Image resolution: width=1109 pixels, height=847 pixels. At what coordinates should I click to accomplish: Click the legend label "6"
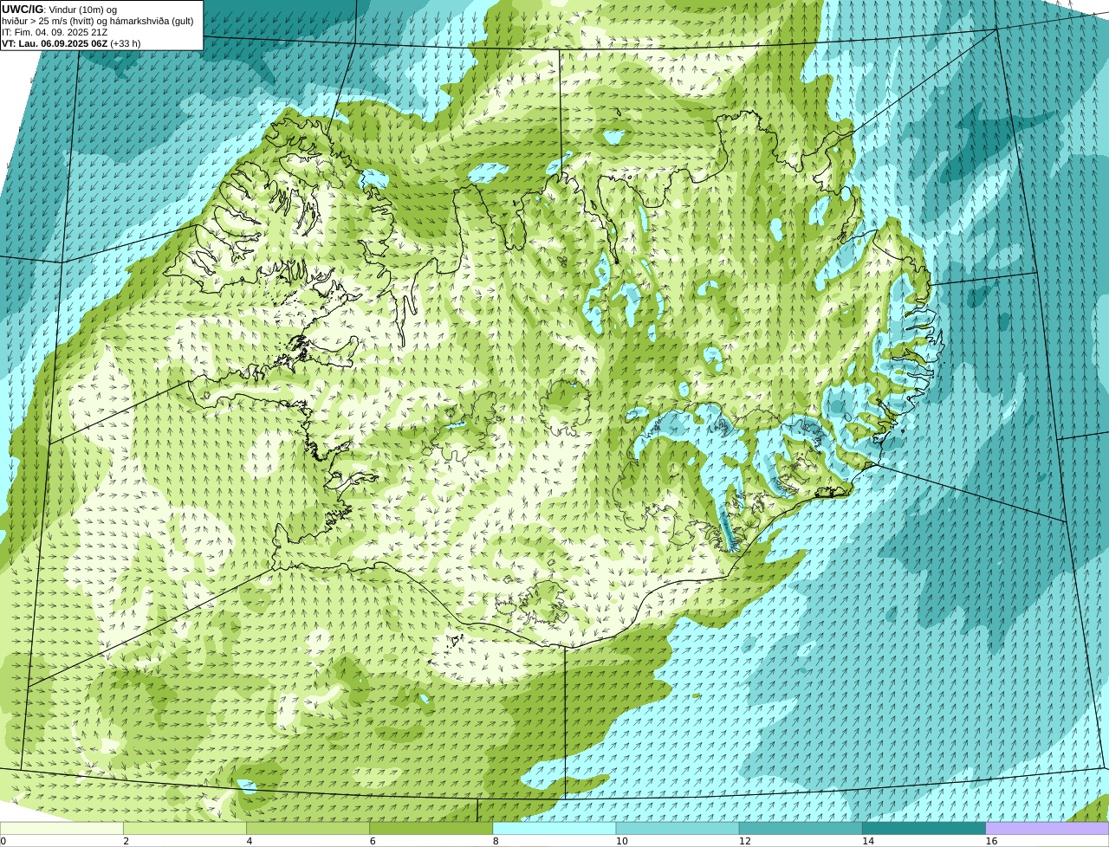[x=373, y=841]
